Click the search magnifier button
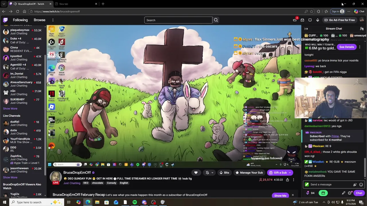 [216, 20]
